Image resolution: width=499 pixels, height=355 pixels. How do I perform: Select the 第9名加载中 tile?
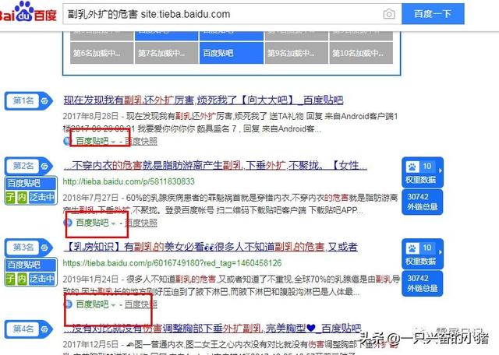296,53
